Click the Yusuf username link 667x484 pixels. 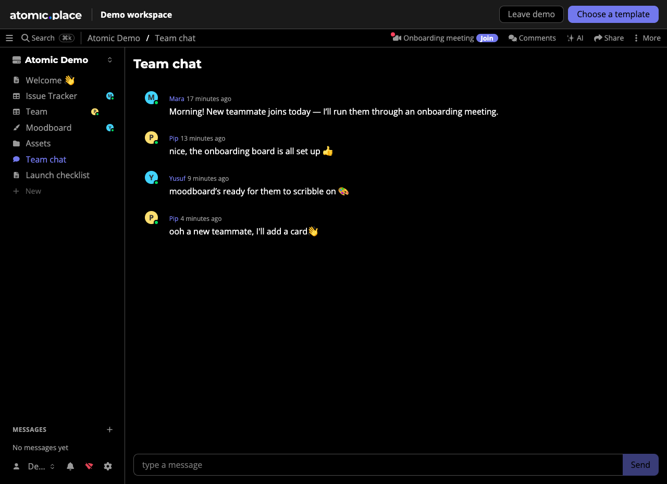(177, 178)
